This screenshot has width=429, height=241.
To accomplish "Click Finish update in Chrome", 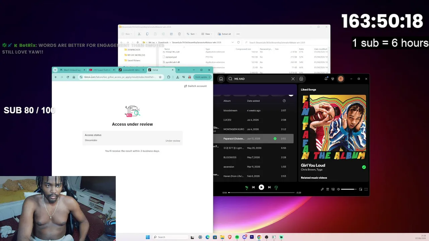I will (202, 77).
